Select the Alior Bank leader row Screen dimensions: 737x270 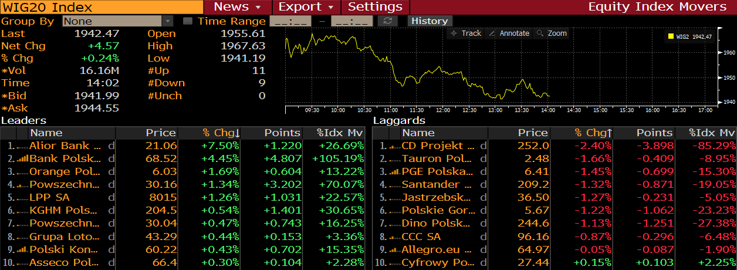point(183,146)
